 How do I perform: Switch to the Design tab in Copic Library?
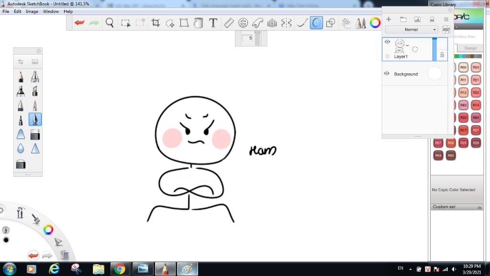point(470,48)
